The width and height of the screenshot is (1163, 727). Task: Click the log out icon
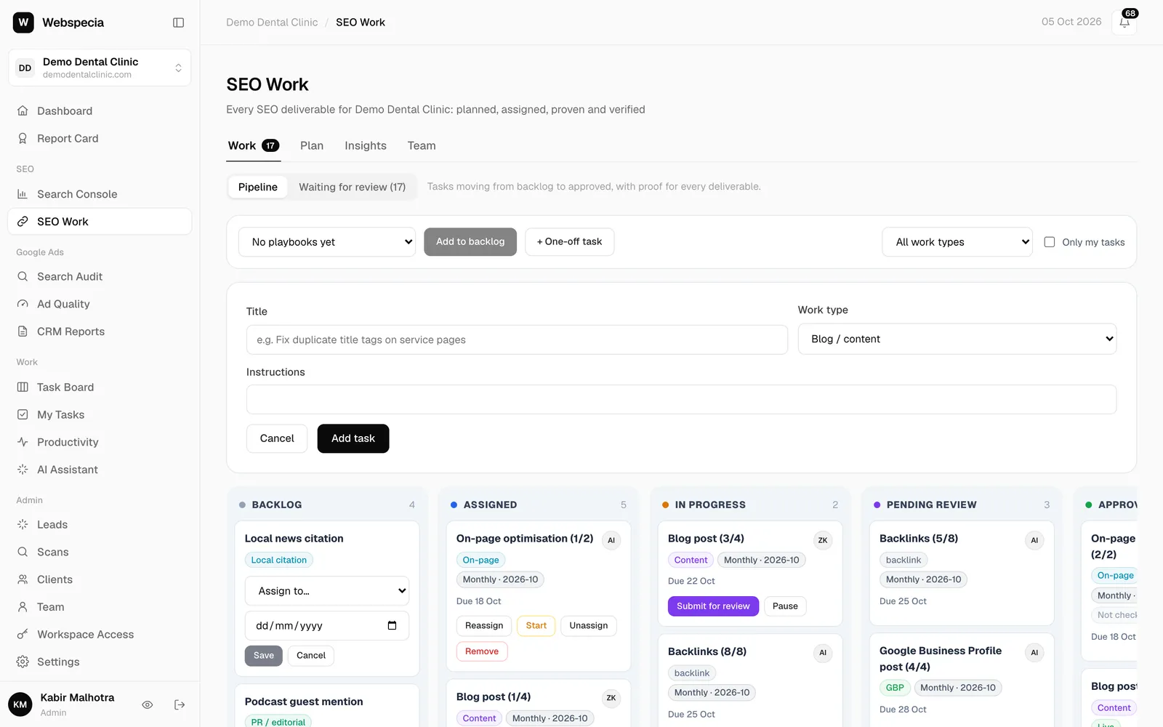pyautogui.click(x=180, y=704)
